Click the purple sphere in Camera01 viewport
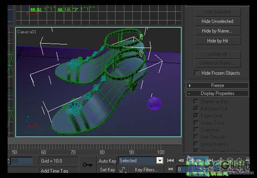Viewport: 257px width, 178px height. [154, 103]
